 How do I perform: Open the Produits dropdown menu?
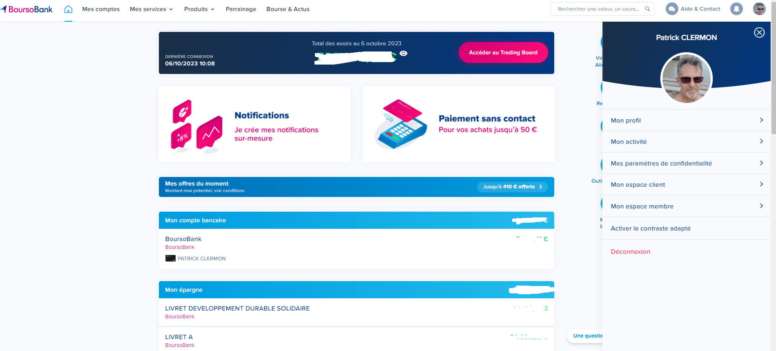tap(199, 9)
